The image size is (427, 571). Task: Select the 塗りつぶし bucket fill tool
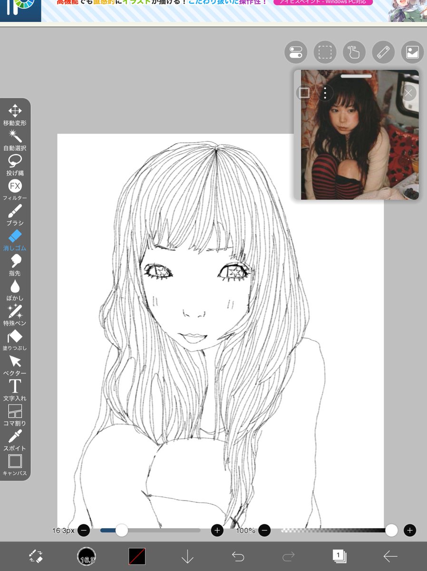tap(15, 340)
